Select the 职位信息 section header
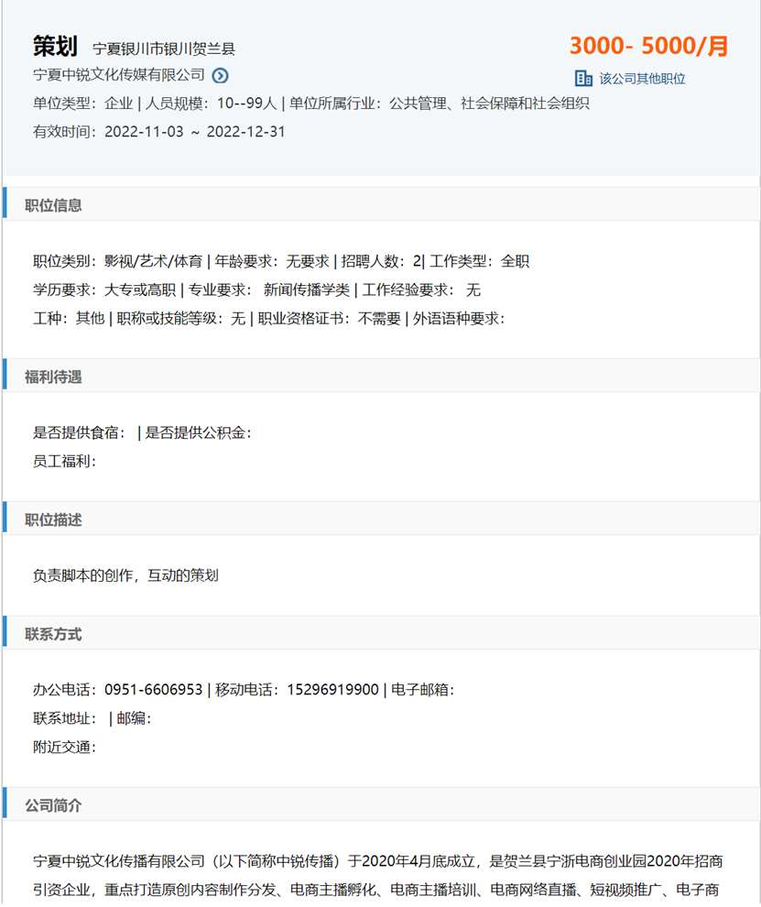The height and width of the screenshot is (907, 761). (x=53, y=205)
